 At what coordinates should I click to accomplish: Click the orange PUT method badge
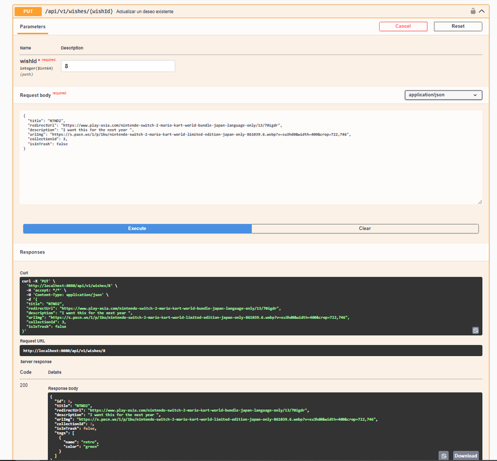pos(28,12)
